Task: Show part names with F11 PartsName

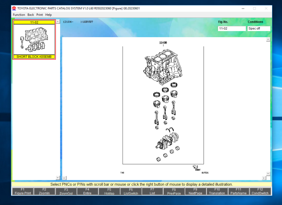Action: click(238, 190)
